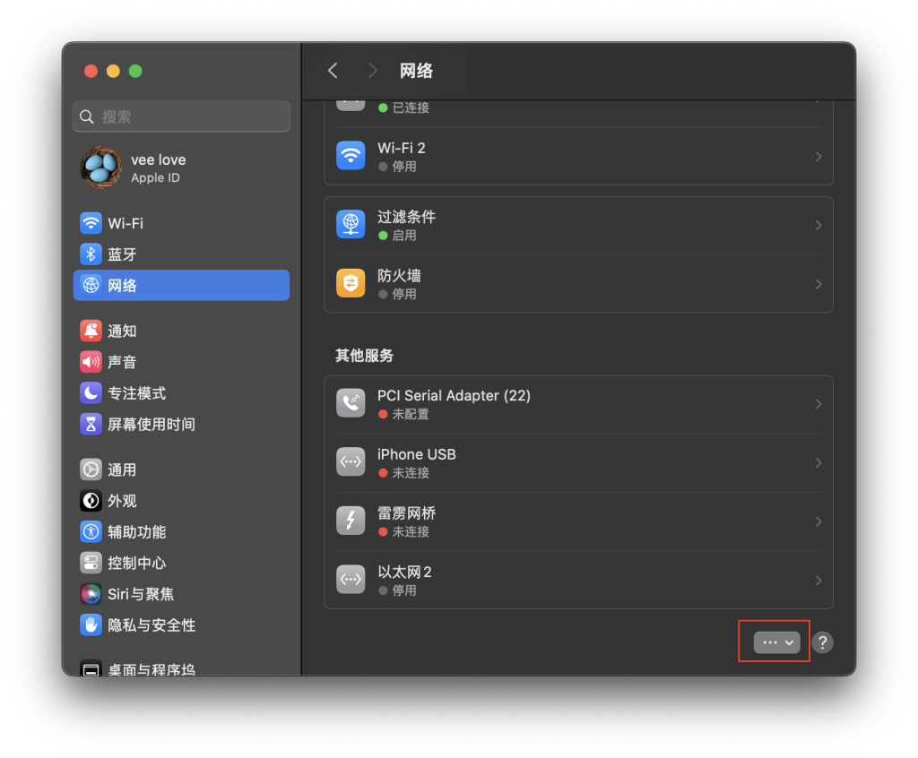The image size is (918, 758).
Task: Select 隐私与安全性 in the sidebar
Action: click(91, 624)
